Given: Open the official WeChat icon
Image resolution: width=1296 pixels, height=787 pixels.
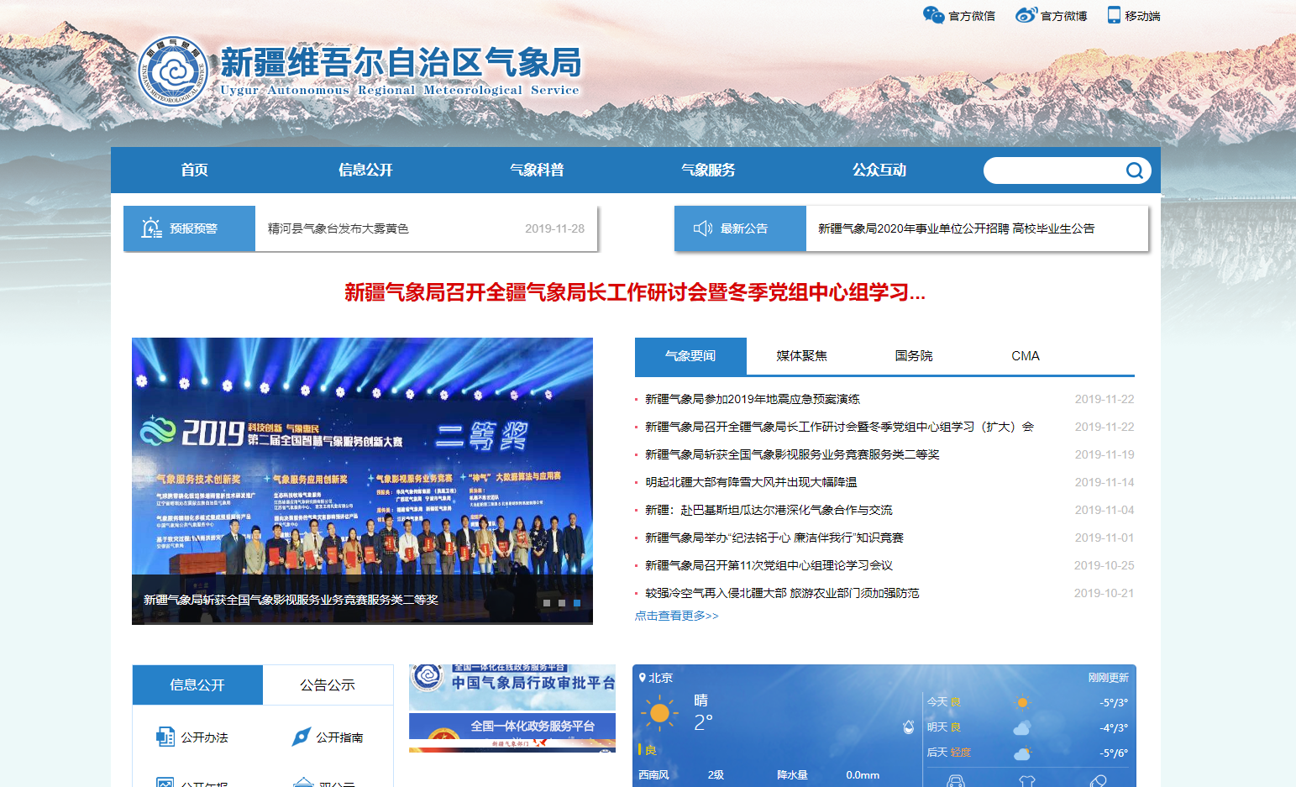Looking at the screenshot, I should coord(933,15).
